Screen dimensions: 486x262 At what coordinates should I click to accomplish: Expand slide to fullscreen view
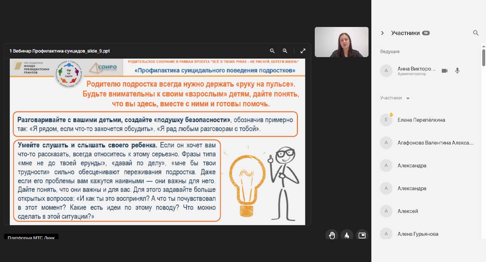coord(303,51)
